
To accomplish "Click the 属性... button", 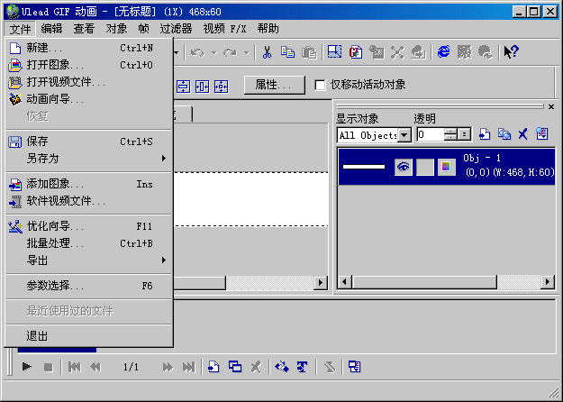I will (275, 85).
